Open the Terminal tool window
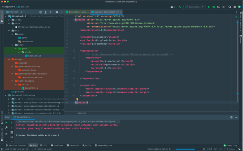The image size is (243, 151). pos(72,145)
